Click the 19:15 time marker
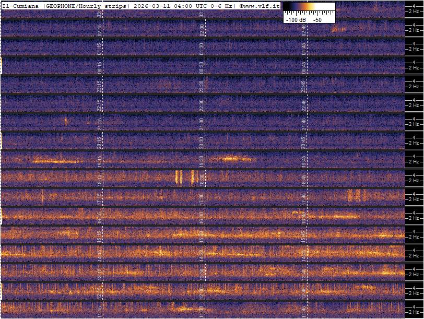424x319 pixels. 99,162
